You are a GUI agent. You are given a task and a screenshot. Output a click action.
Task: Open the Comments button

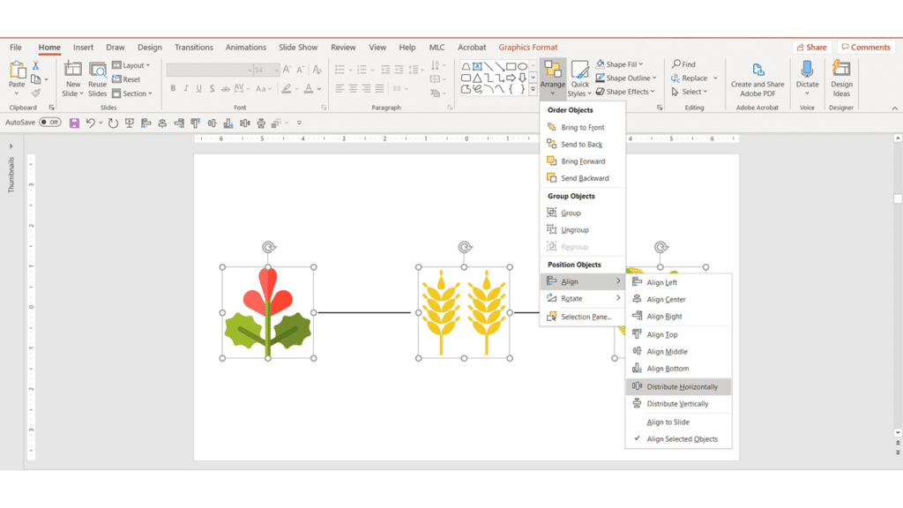865,48
